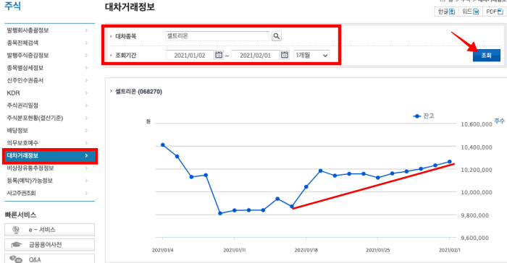507x263 pixels.
Task: Export page as 한글 document
Action: (x=446, y=12)
